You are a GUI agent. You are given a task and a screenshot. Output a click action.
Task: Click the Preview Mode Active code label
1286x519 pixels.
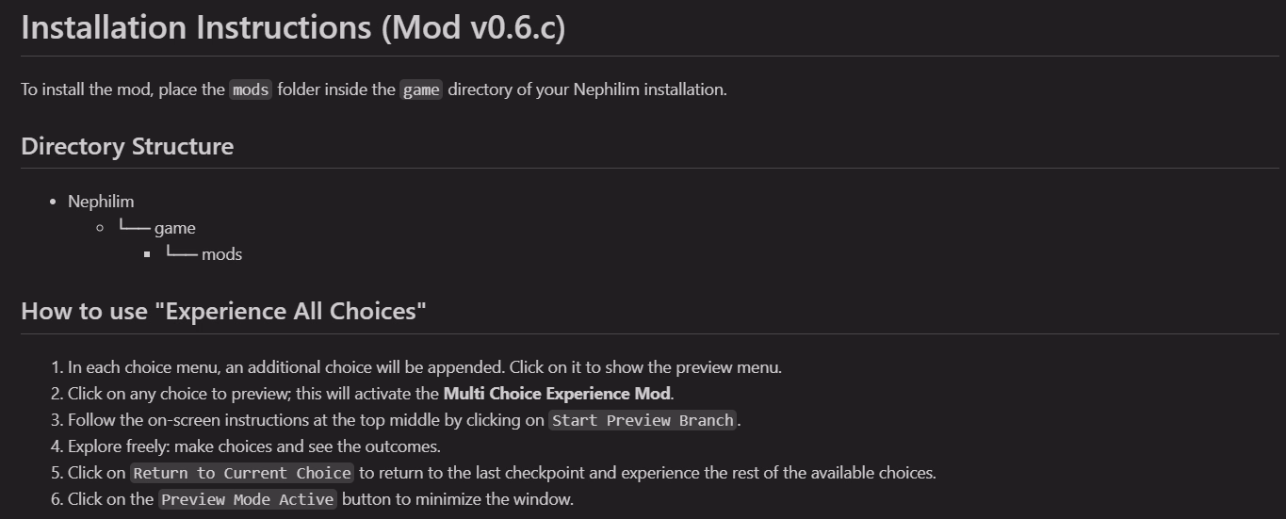247,499
